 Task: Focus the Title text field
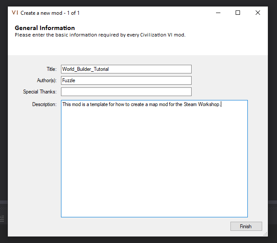[x=126, y=69]
